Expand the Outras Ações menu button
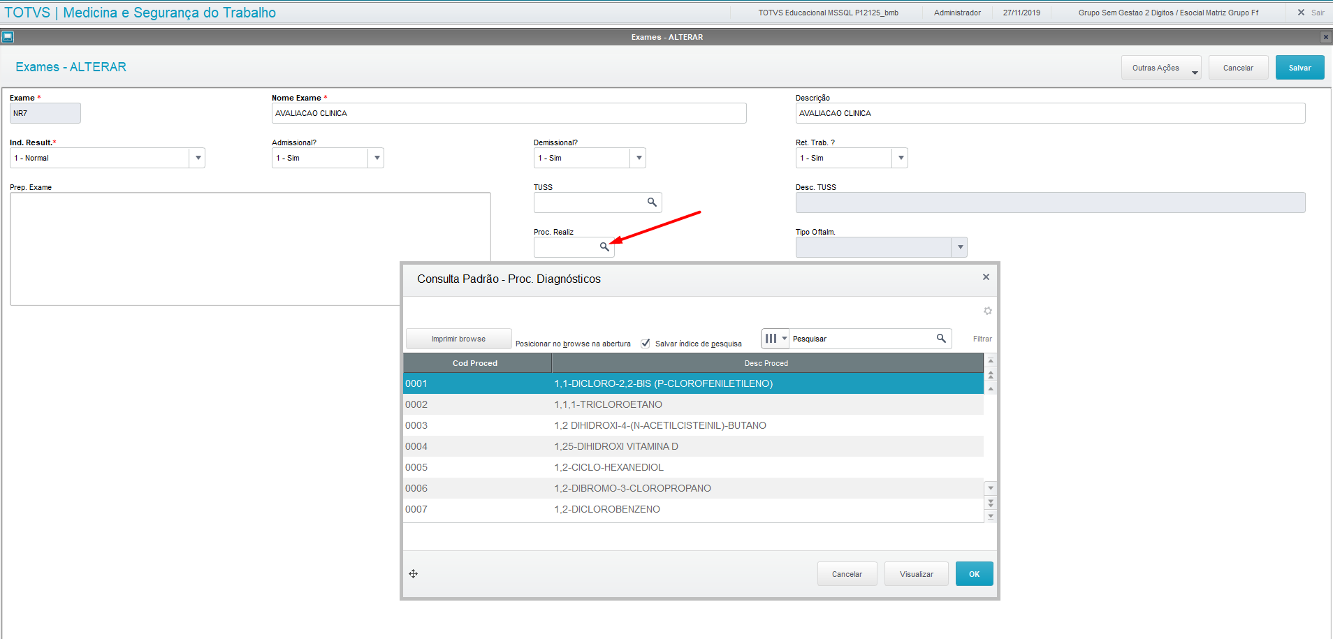The height and width of the screenshot is (639, 1333). 1161,68
